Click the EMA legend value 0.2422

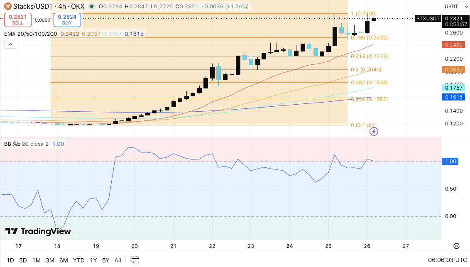point(69,34)
